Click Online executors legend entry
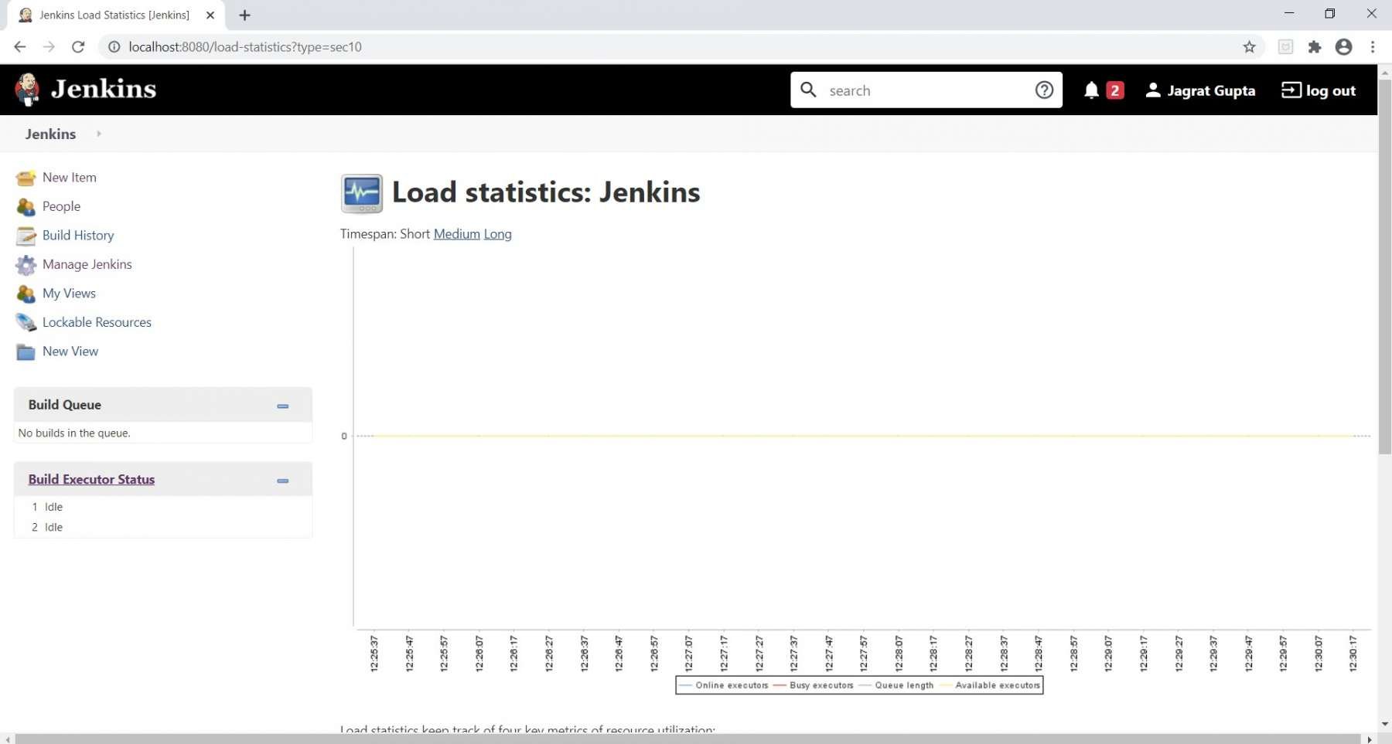The image size is (1392, 744). [x=724, y=685]
